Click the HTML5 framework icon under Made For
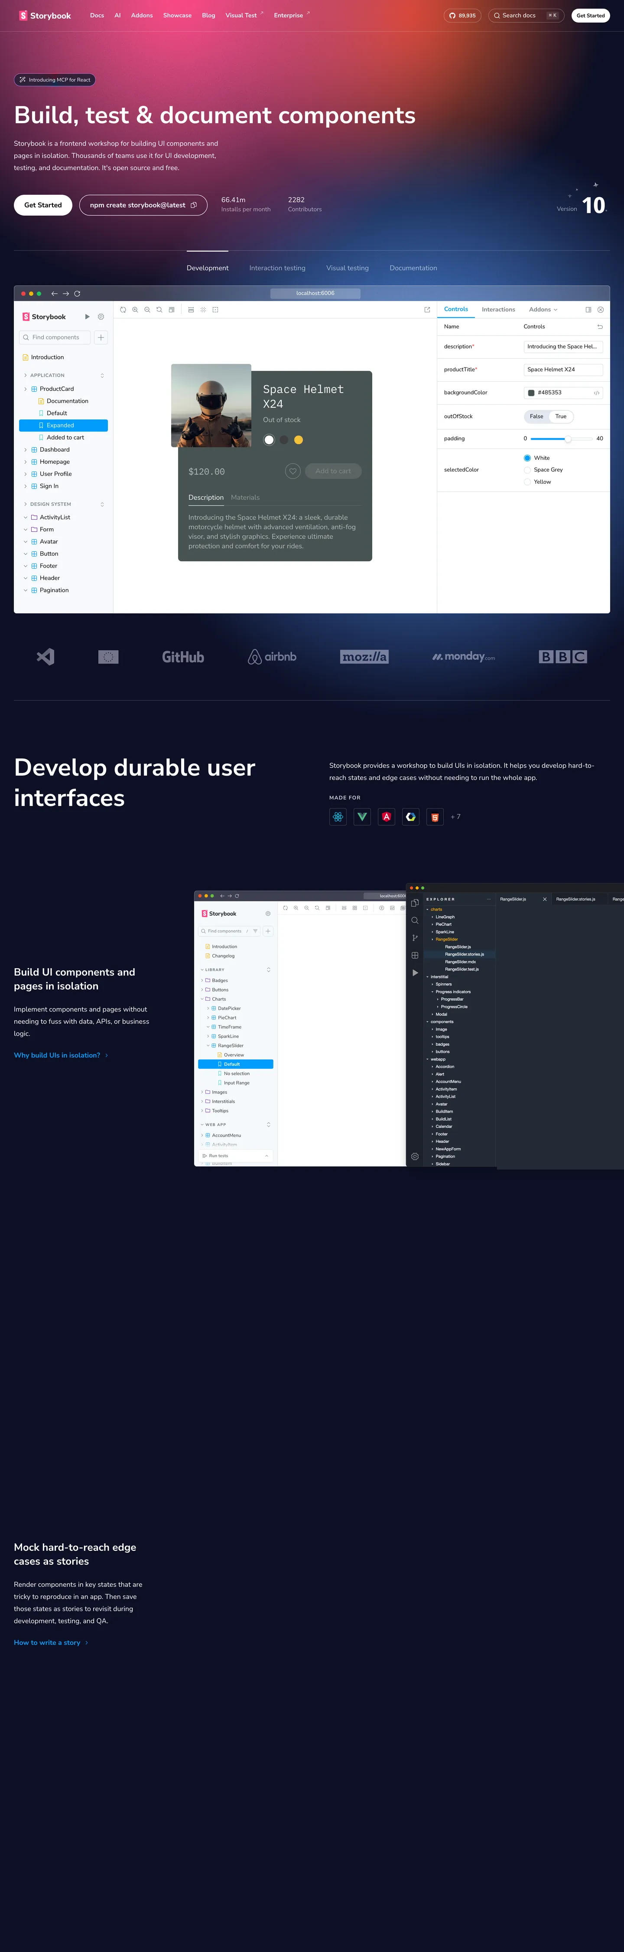Viewport: 624px width, 1952px height. pyautogui.click(x=435, y=817)
